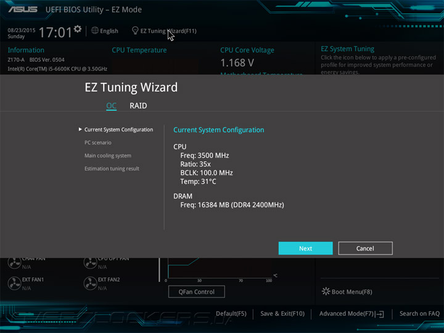Click the Advanced Mode exit arrow icon
Image resolution: width=444 pixels, height=333 pixels.
380,314
